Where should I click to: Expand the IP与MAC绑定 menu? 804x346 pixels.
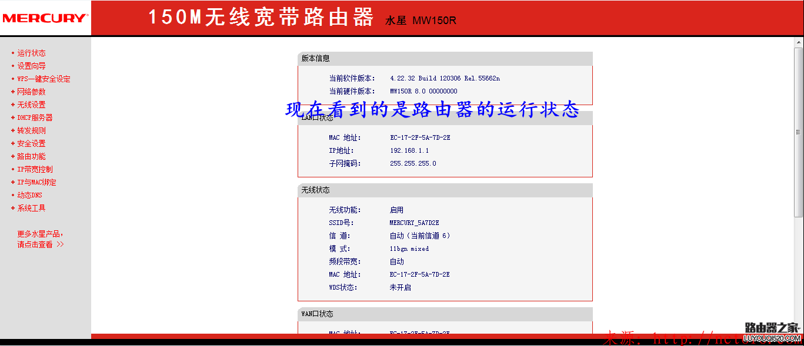(36, 182)
